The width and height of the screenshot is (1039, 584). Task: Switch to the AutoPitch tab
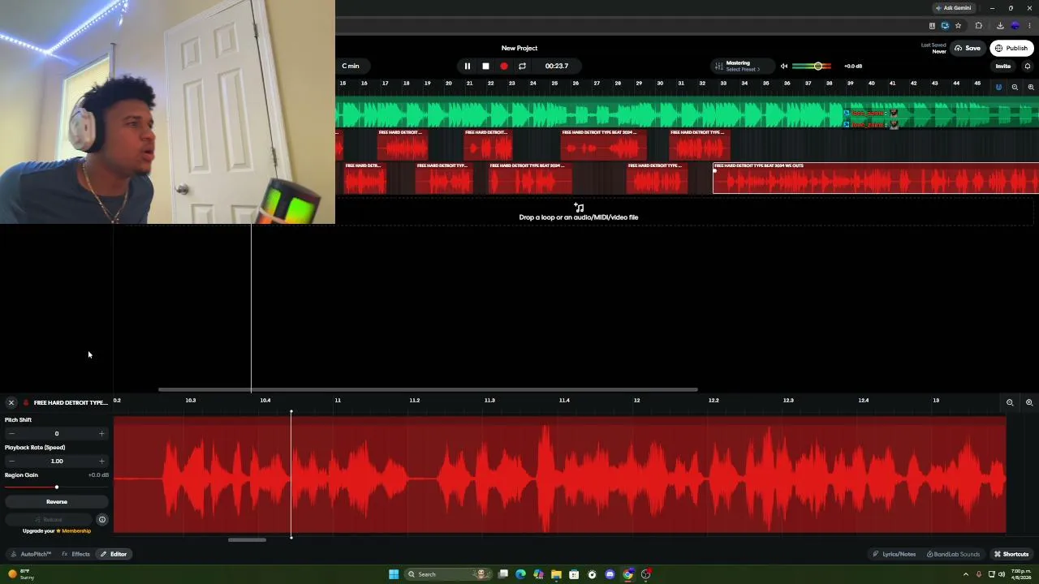[31, 554]
